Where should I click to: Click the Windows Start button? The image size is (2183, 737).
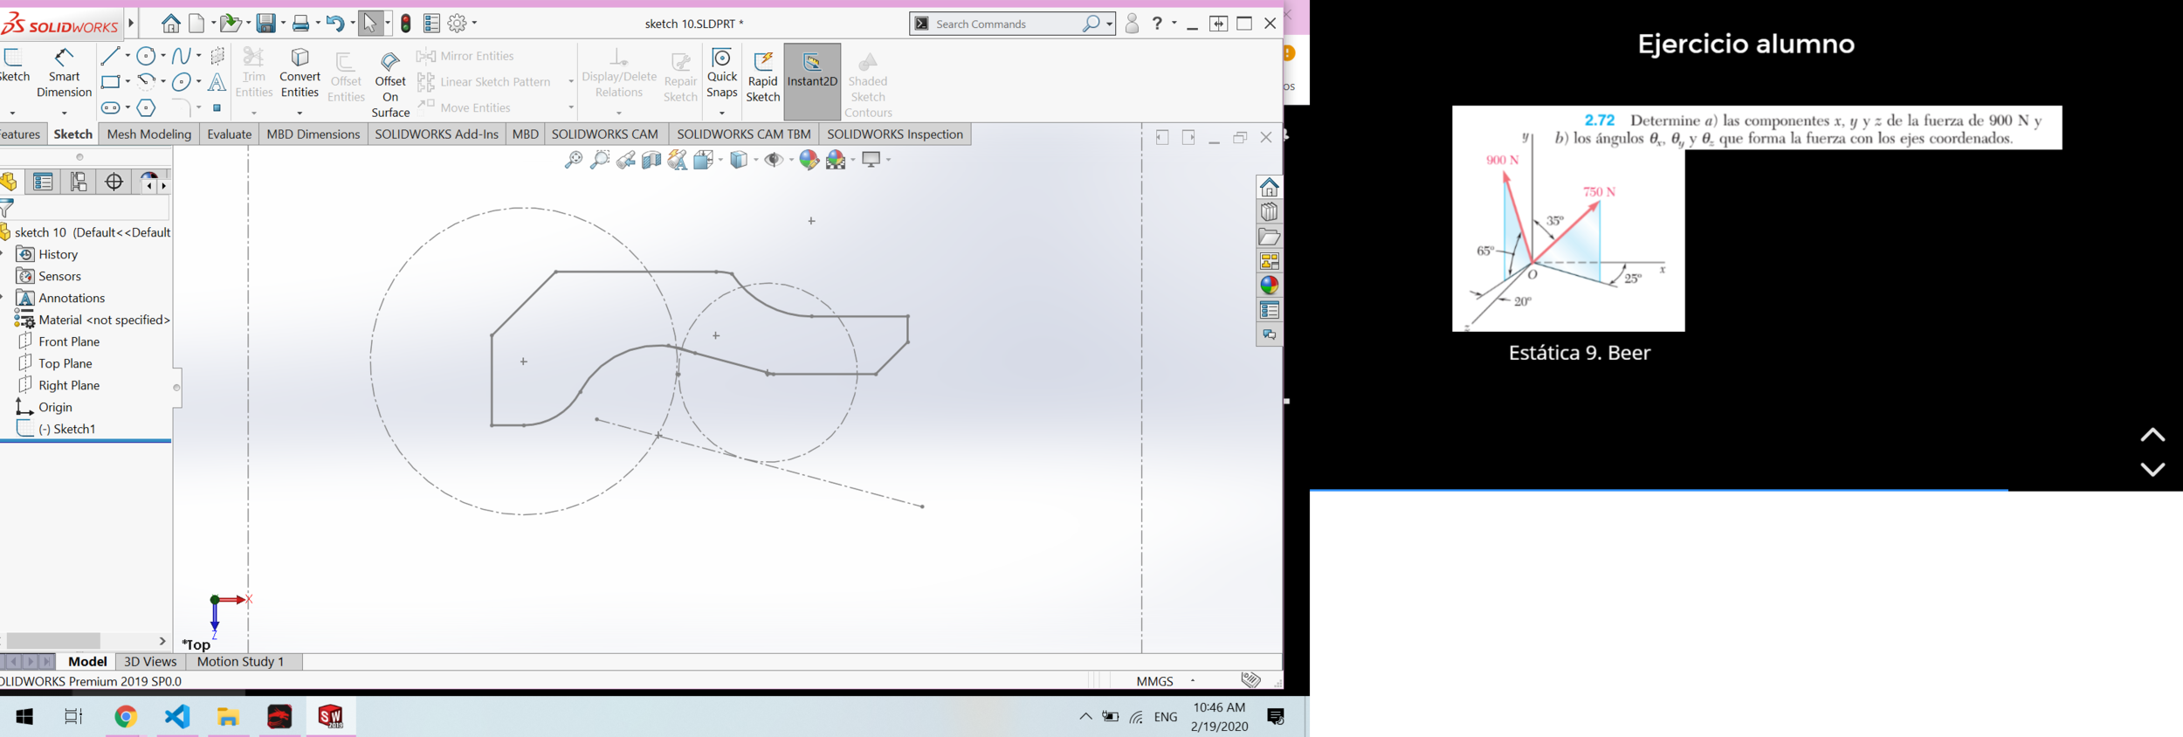pyautogui.click(x=24, y=717)
